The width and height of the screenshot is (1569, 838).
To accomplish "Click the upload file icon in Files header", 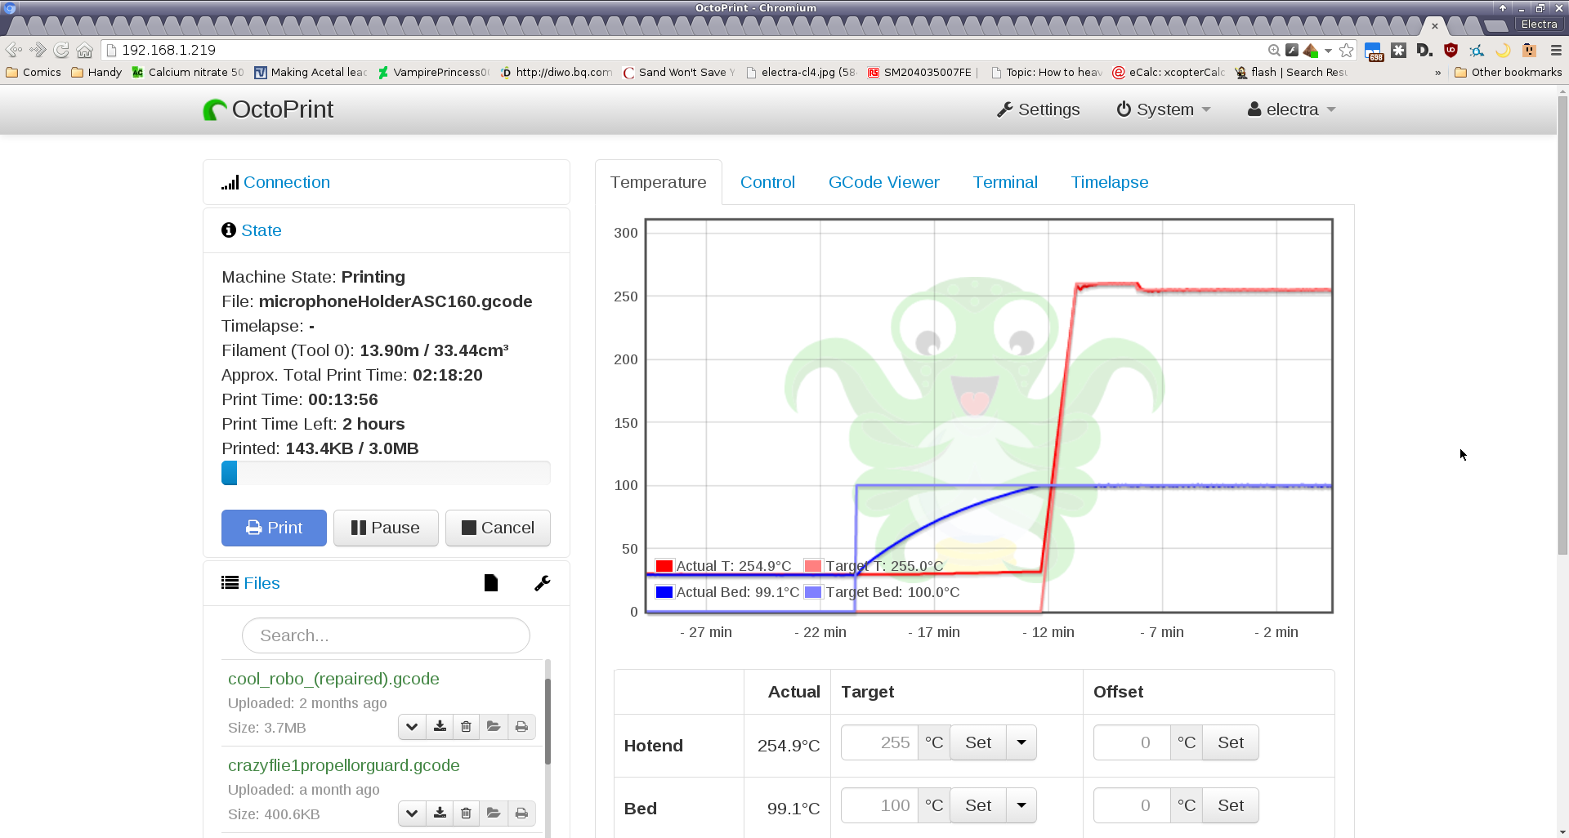I will click(490, 583).
